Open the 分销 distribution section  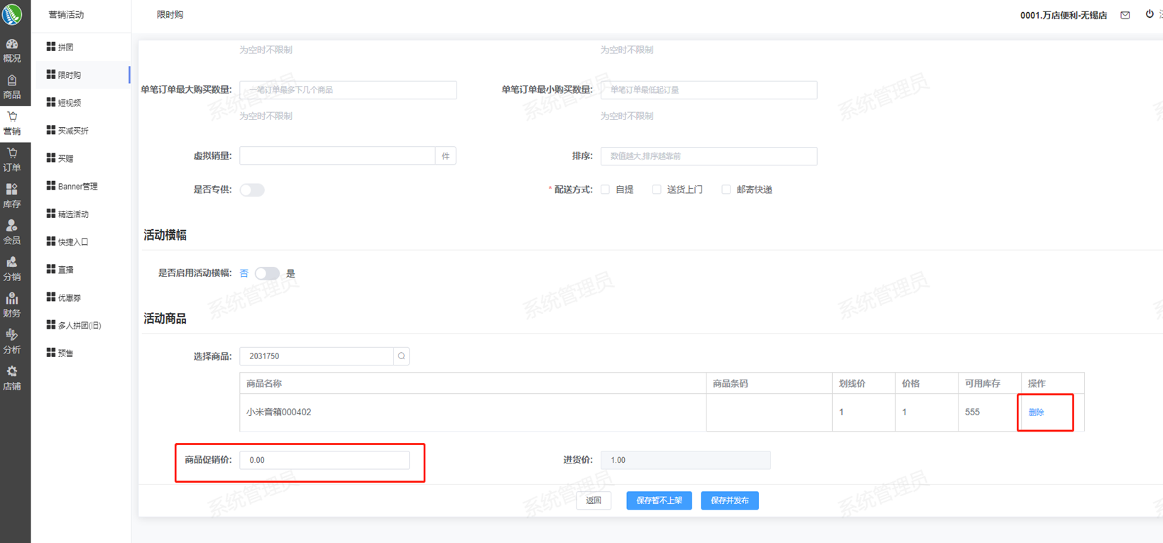(x=12, y=269)
